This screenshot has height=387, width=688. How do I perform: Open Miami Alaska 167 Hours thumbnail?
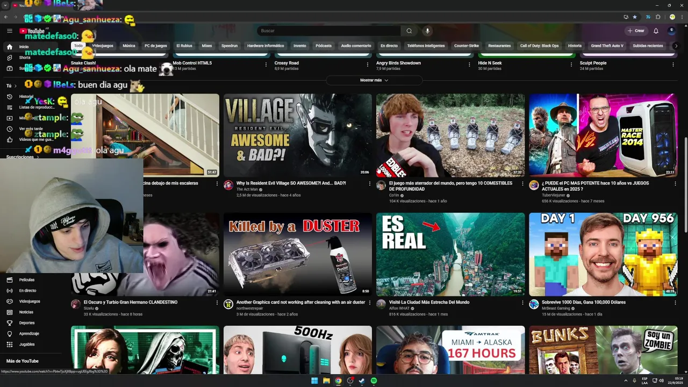pos(450,350)
